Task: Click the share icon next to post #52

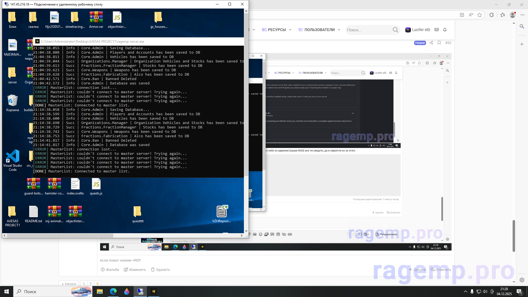Action: click(x=431, y=43)
